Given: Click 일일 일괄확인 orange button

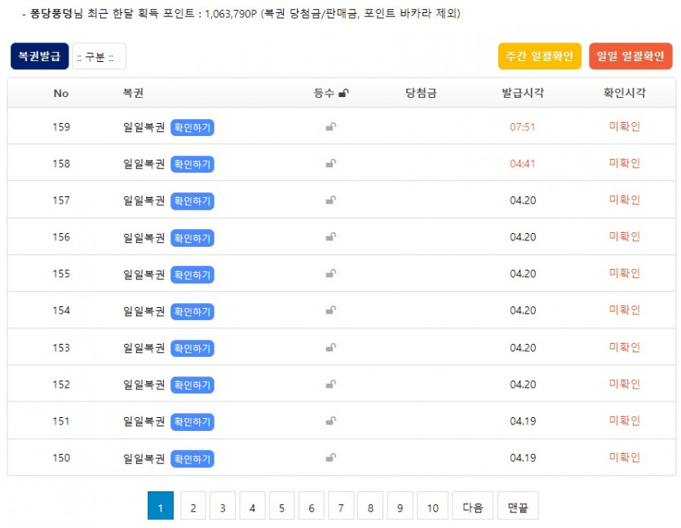Looking at the screenshot, I should tap(630, 56).
